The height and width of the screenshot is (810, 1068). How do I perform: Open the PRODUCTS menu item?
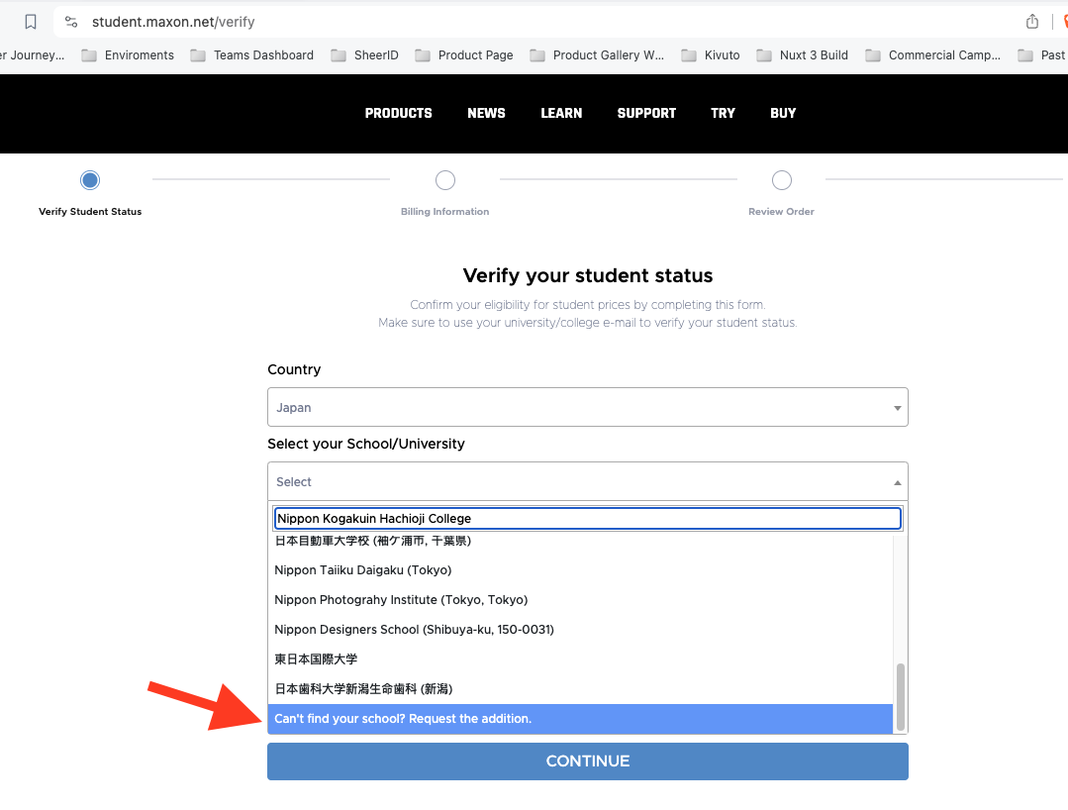pos(398,113)
